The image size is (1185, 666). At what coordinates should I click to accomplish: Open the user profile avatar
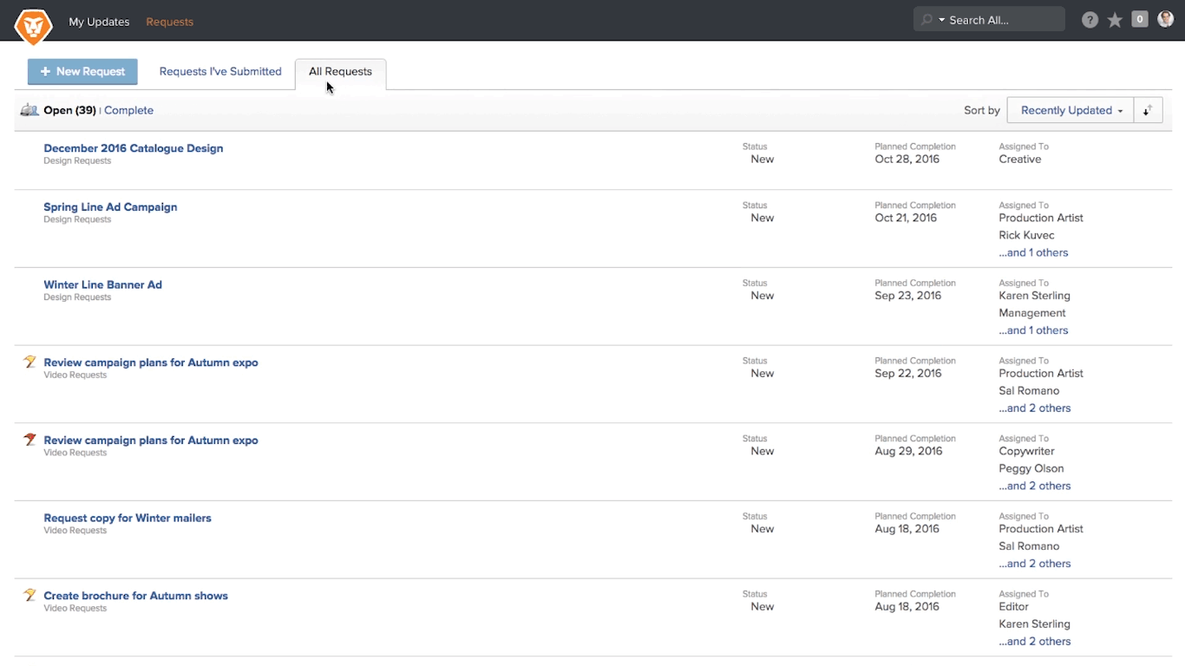(x=1165, y=19)
